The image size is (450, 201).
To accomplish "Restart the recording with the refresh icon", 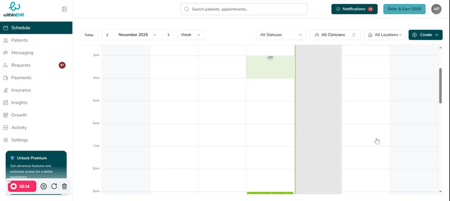I will (x=54, y=186).
